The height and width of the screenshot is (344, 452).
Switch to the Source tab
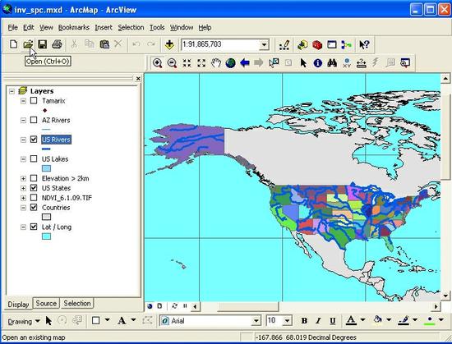click(x=46, y=304)
